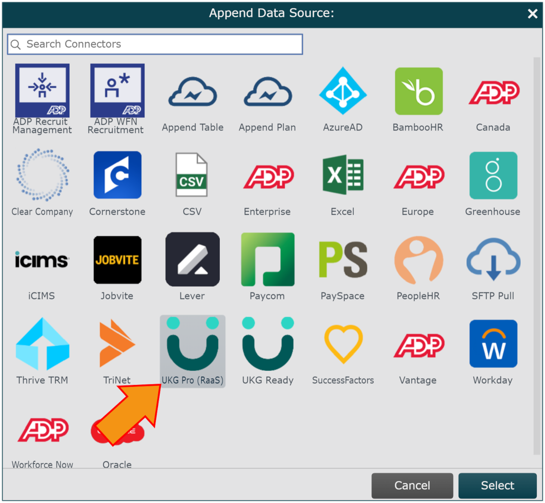Click the Cancel button
Screen dimensions: 545x503
click(x=412, y=485)
